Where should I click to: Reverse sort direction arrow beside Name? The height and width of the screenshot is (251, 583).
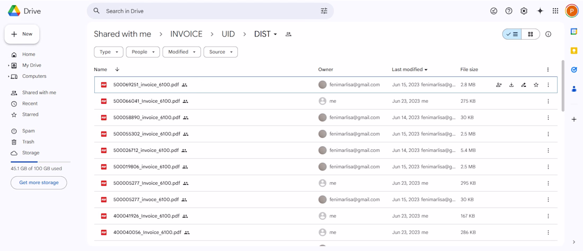(117, 69)
